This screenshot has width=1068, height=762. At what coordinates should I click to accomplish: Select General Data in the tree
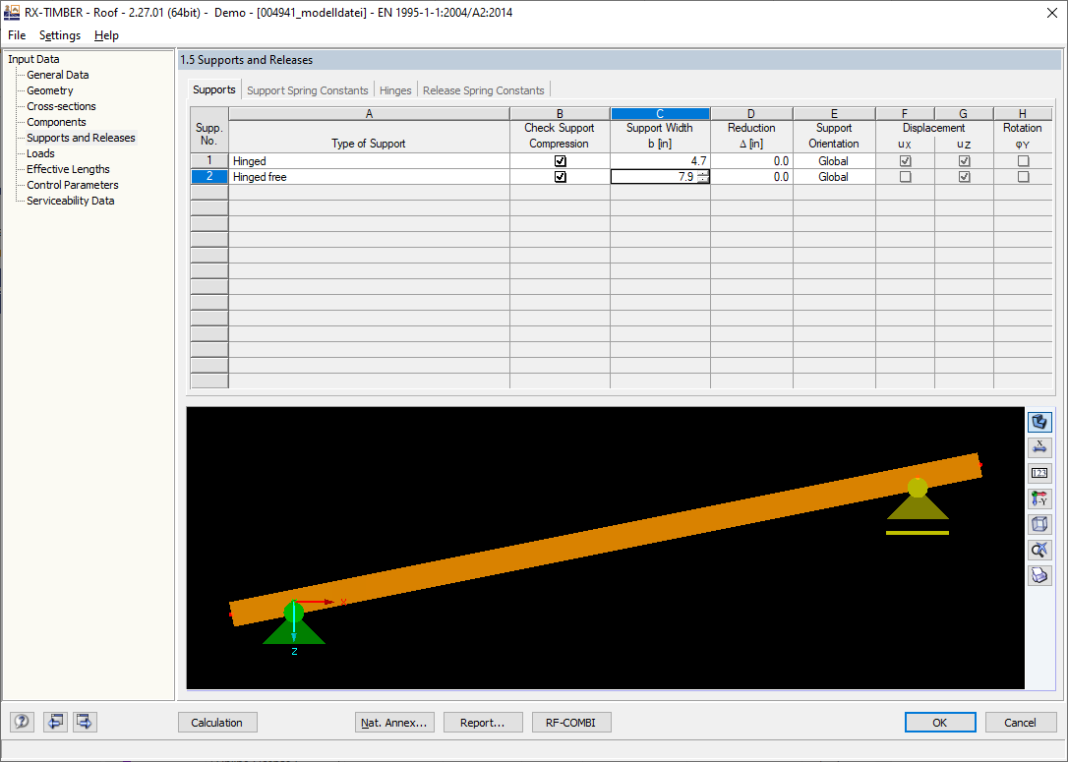point(58,75)
